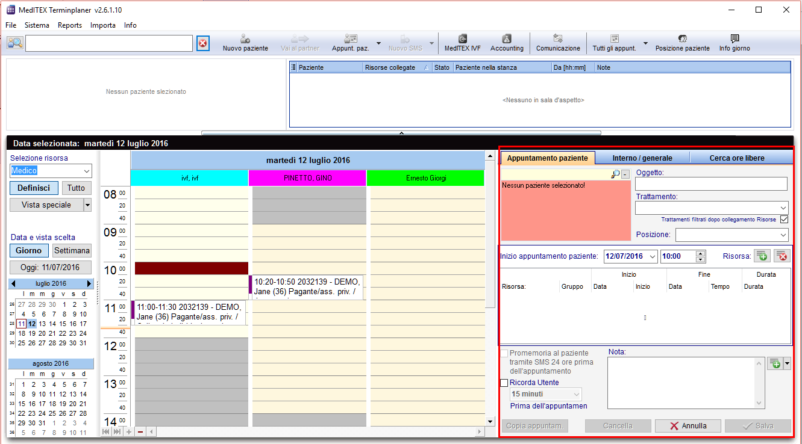Add a resource with the green plus icon
The width and height of the screenshot is (802, 444).
click(x=762, y=256)
